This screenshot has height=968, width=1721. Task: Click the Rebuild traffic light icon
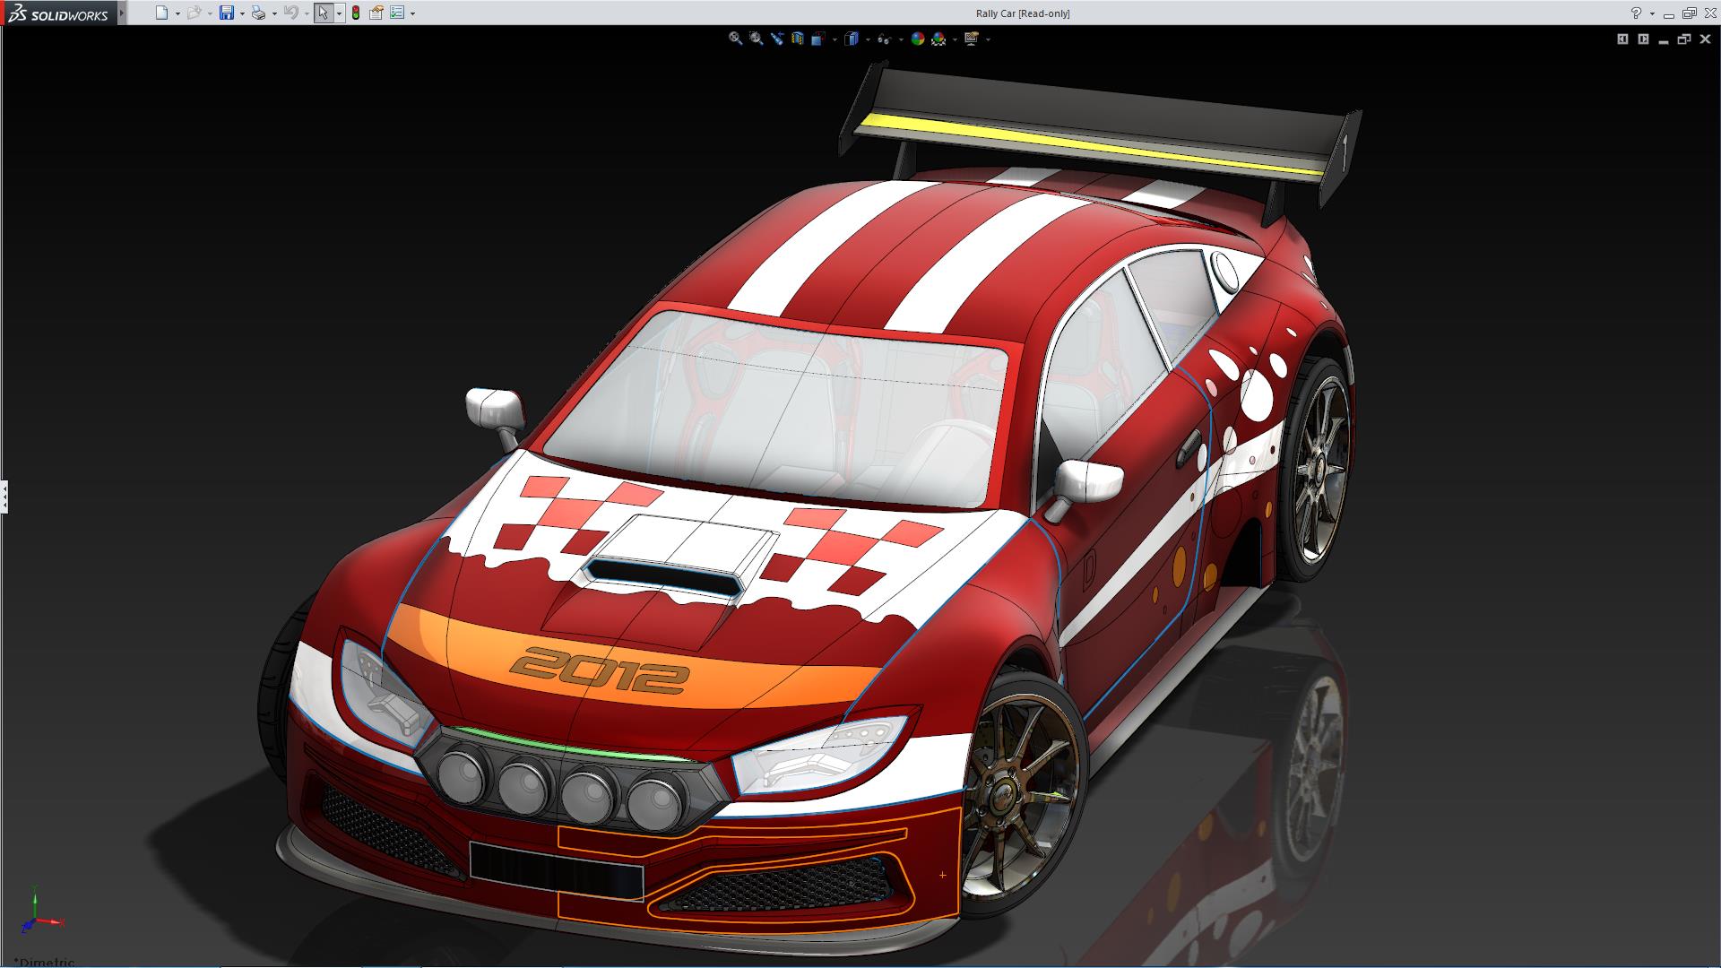pyautogui.click(x=356, y=13)
